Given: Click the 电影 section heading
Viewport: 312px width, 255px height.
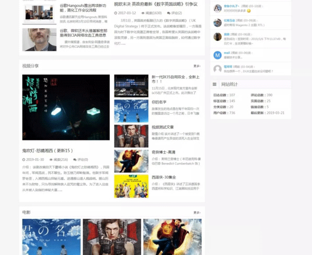Looking at the screenshot, I should click(x=27, y=213).
